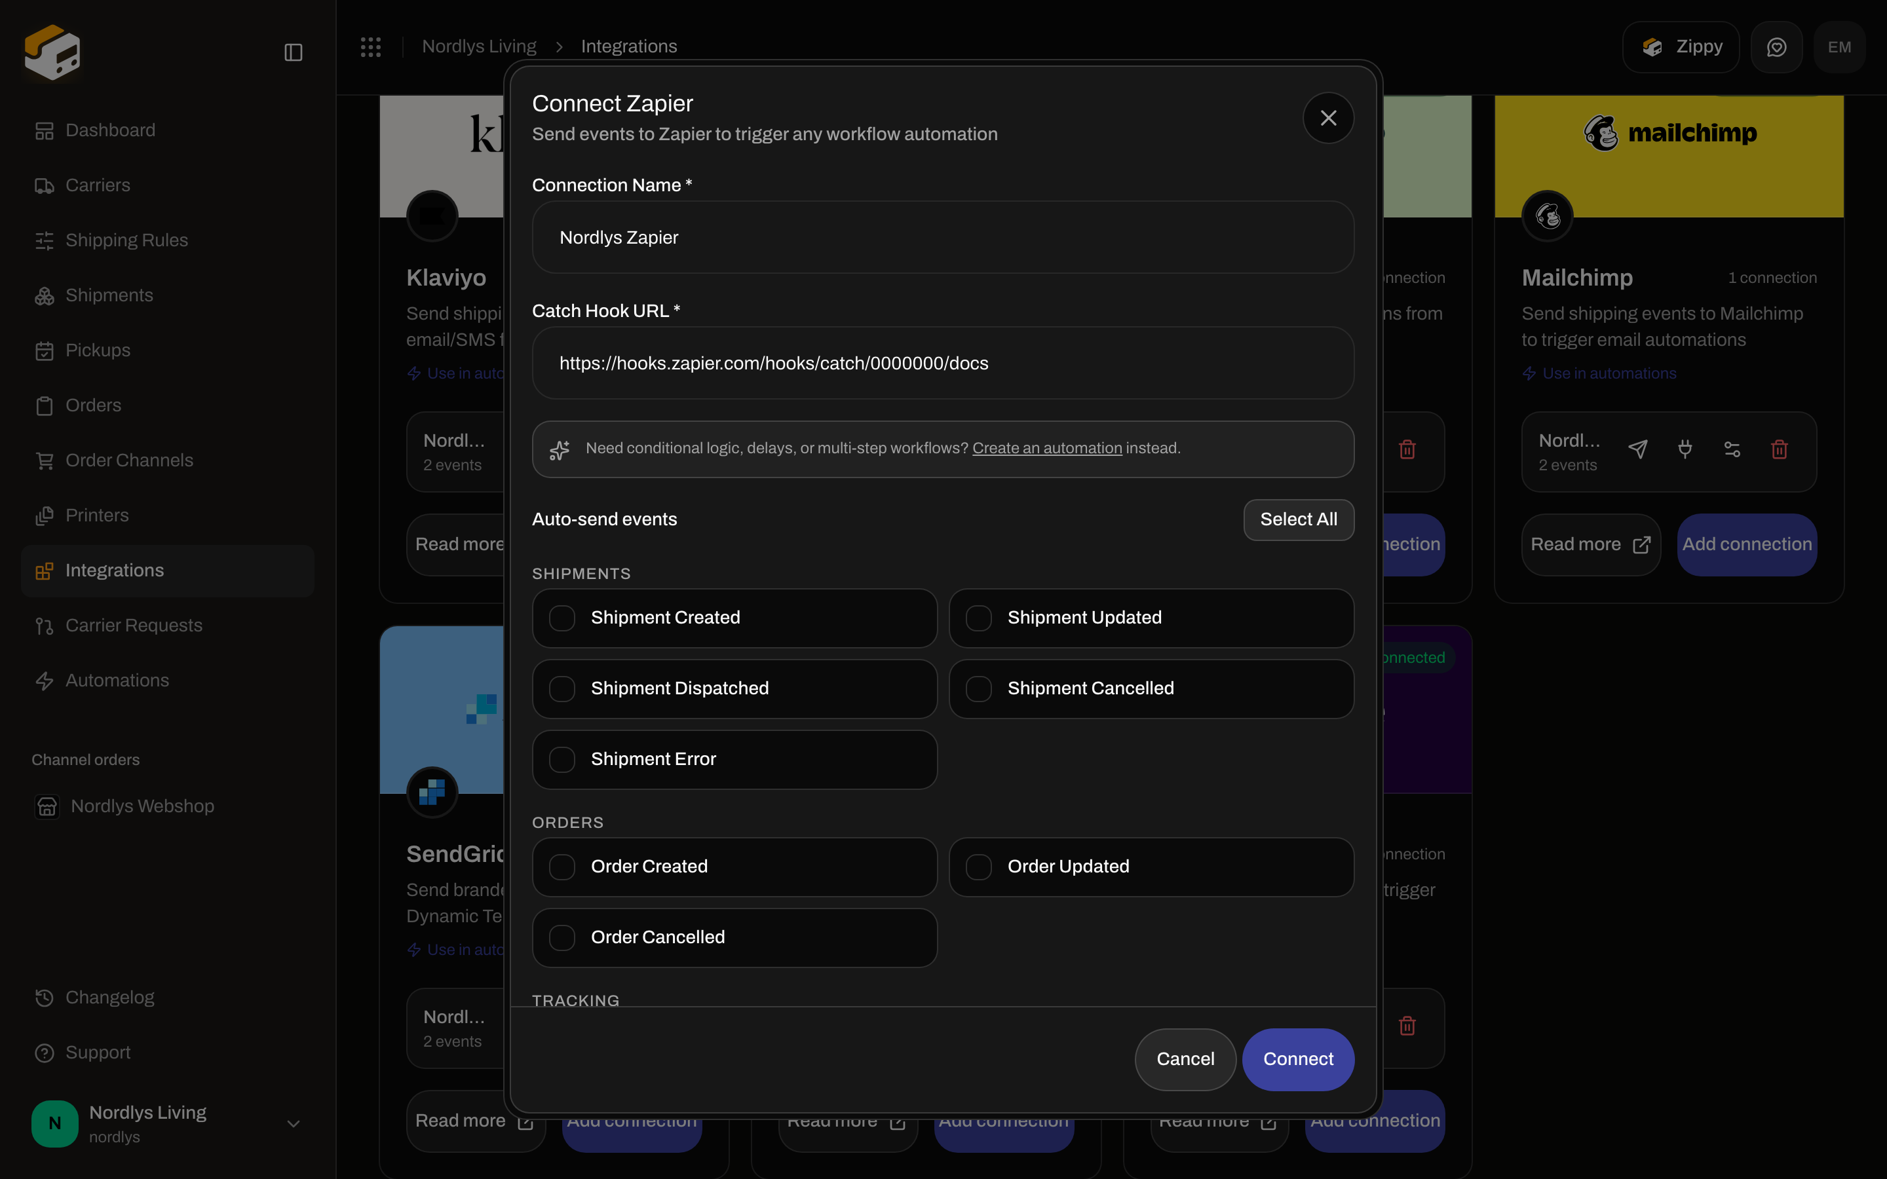Open Mailchimp Use in automations link
Screen dimensions: 1887x1179
click(1599, 373)
